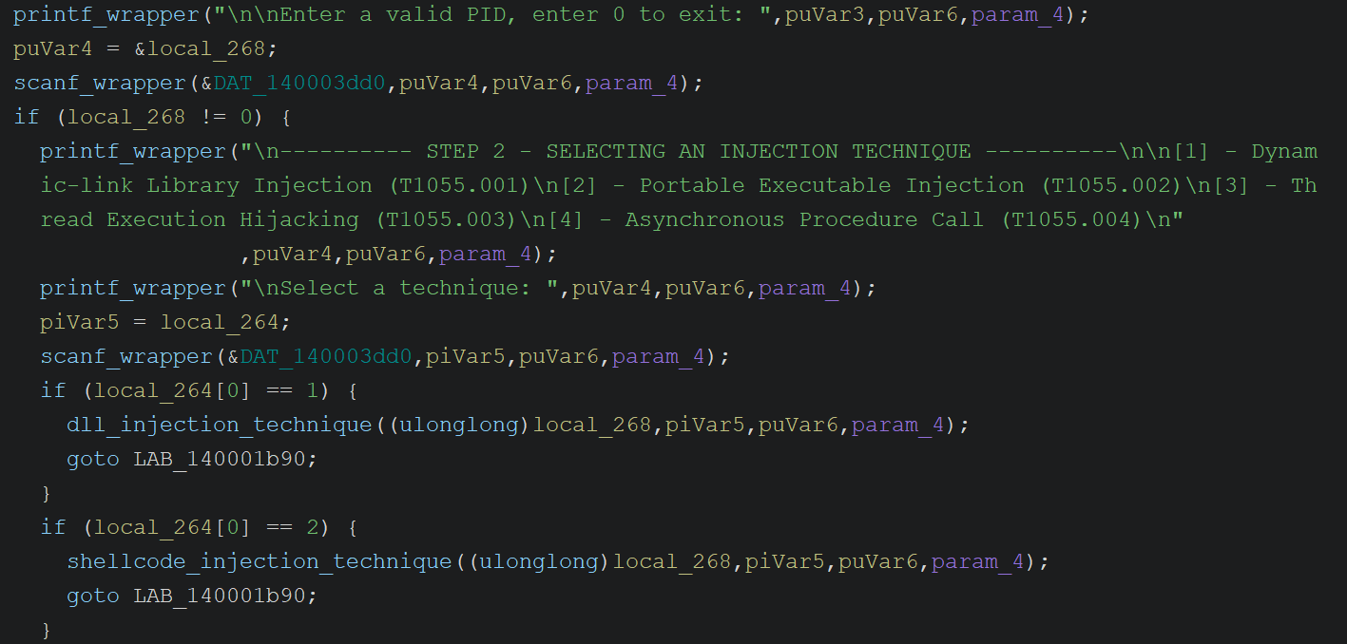
Task: Click the dll_injection_technique function call
Action: pyautogui.click(x=219, y=425)
